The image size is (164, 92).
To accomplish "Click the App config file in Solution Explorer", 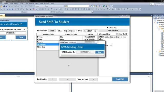I will coord(161,53).
